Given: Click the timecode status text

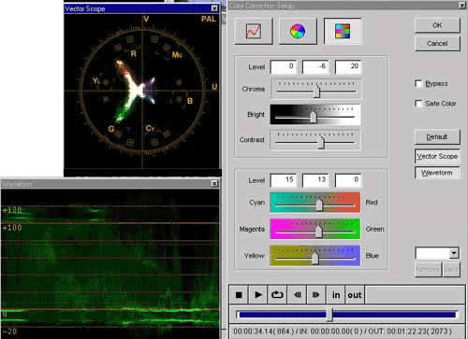Looking at the screenshot, I should pyautogui.click(x=343, y=332).
